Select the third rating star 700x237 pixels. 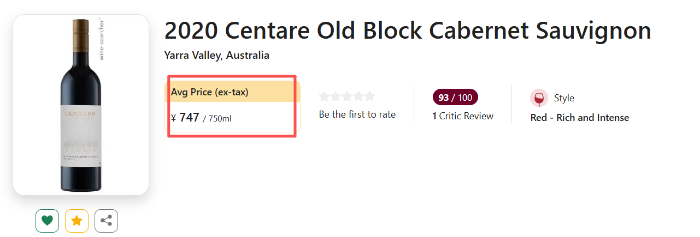point(347,96)
